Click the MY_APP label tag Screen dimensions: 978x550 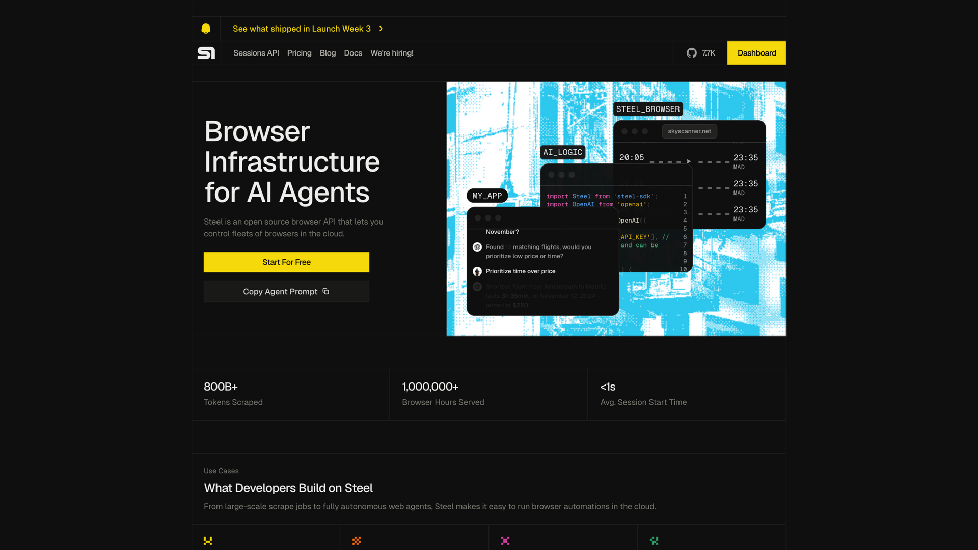(x=487, y=196)
